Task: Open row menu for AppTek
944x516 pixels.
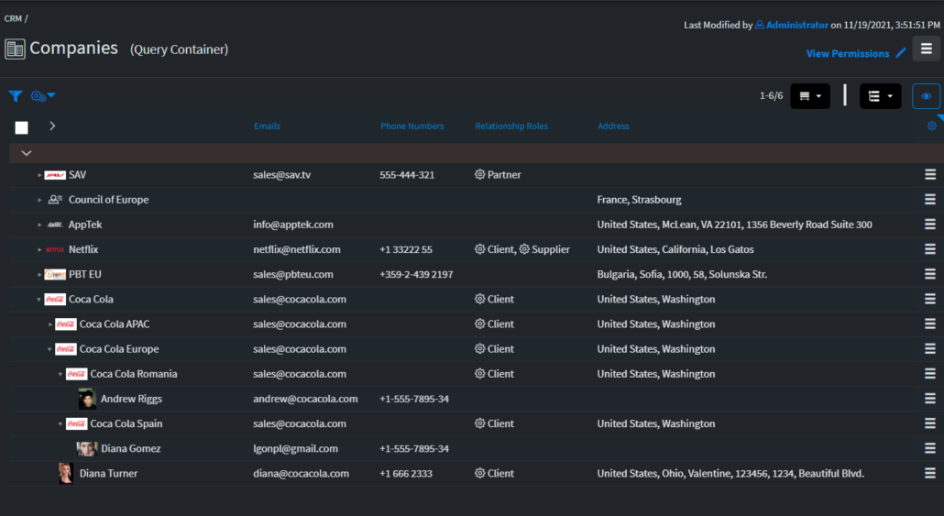Action: coord(930,224)
